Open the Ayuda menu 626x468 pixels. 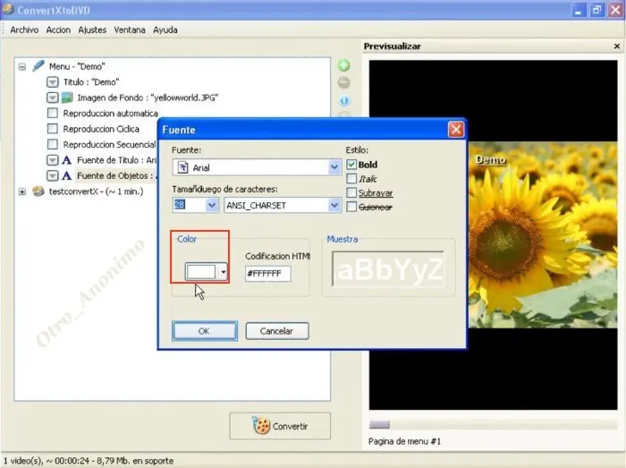165,30
